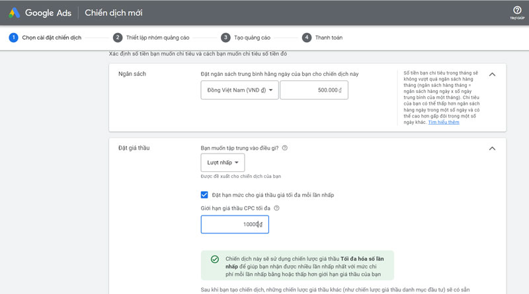The image size is (529, 294).
Task: Click the daily budget amount field
Action: pos(313,90)
